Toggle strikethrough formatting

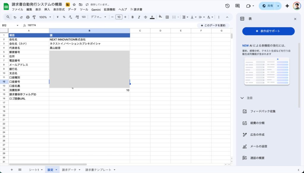click(145, 17)
